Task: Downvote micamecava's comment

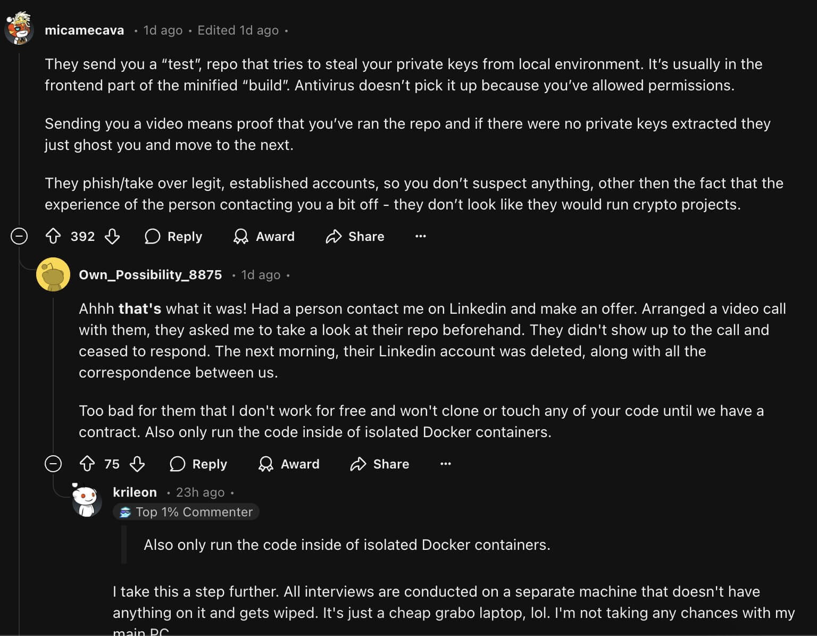Action: point(112,236)
